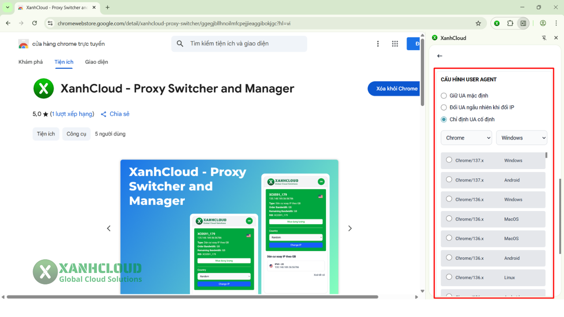Viewport: 564px width, 317px height.
Task: Open the Windows OS dropdown
Action: [x=522, y=138]
